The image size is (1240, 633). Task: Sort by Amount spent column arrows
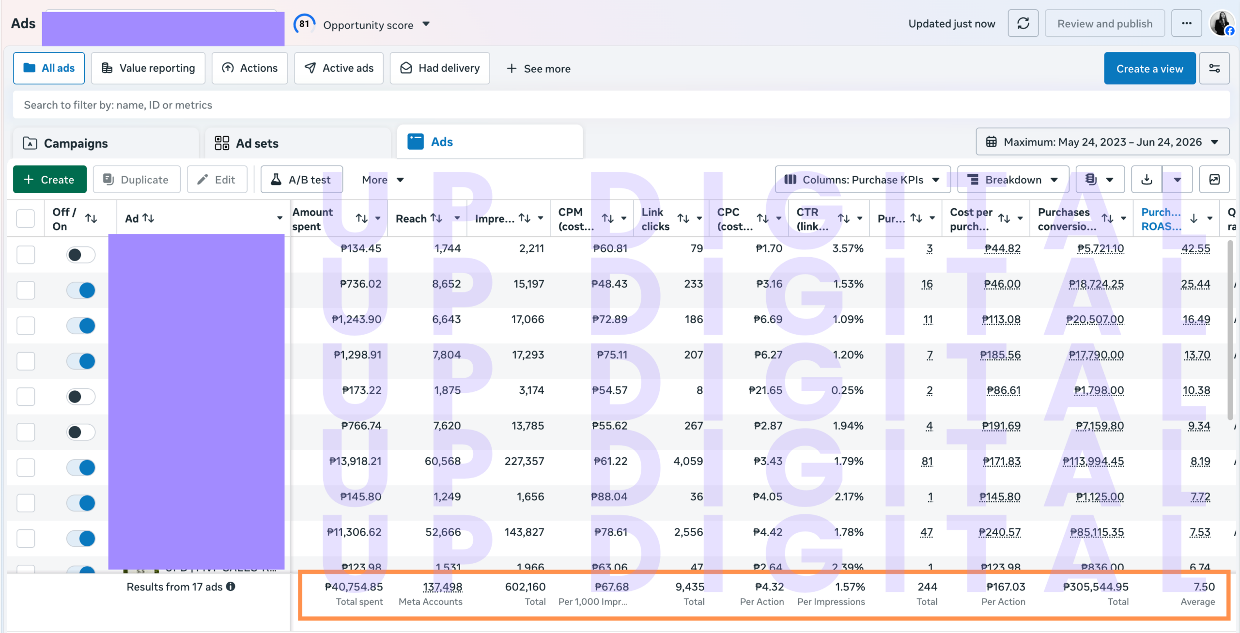pos(361,218)
